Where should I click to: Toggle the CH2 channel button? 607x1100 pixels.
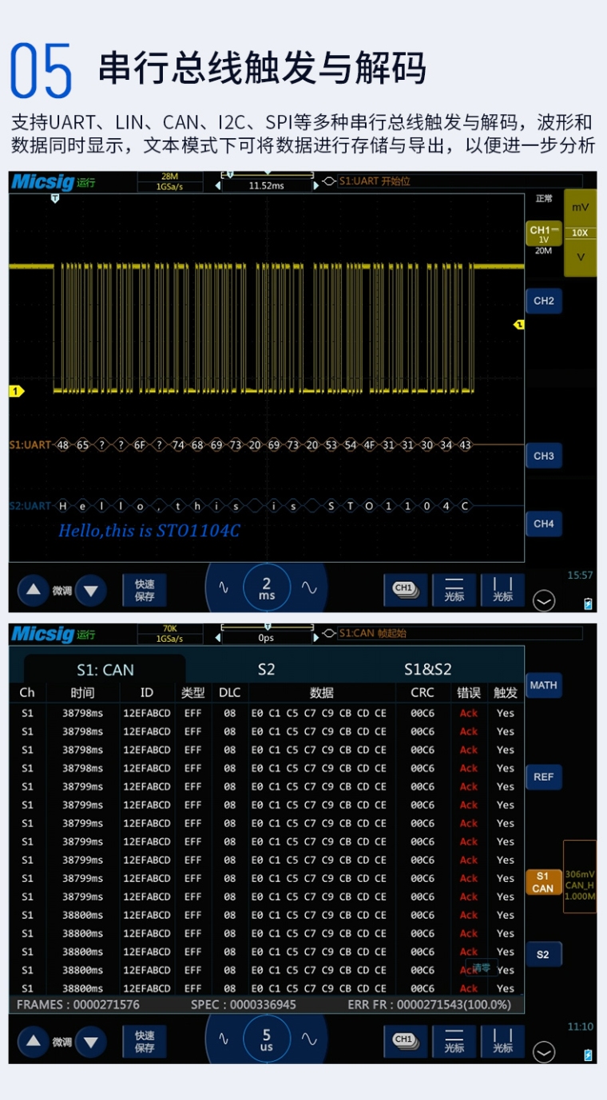point(543,301)
